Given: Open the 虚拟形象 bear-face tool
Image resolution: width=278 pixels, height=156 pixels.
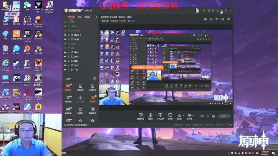Looking at the screenshot, I should point(68,111).
